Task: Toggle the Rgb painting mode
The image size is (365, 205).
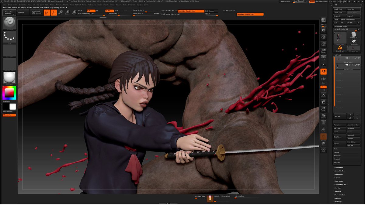Action: coord(91,11)
